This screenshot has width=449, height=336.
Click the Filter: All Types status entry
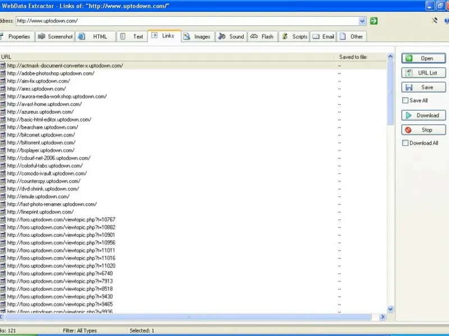(80, 330)
